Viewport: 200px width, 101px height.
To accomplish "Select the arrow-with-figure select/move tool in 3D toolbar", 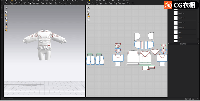I will 6,3.
